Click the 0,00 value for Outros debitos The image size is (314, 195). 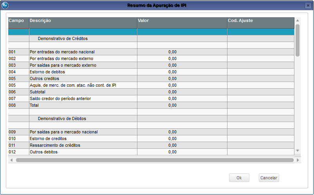[x=172, y=152]
